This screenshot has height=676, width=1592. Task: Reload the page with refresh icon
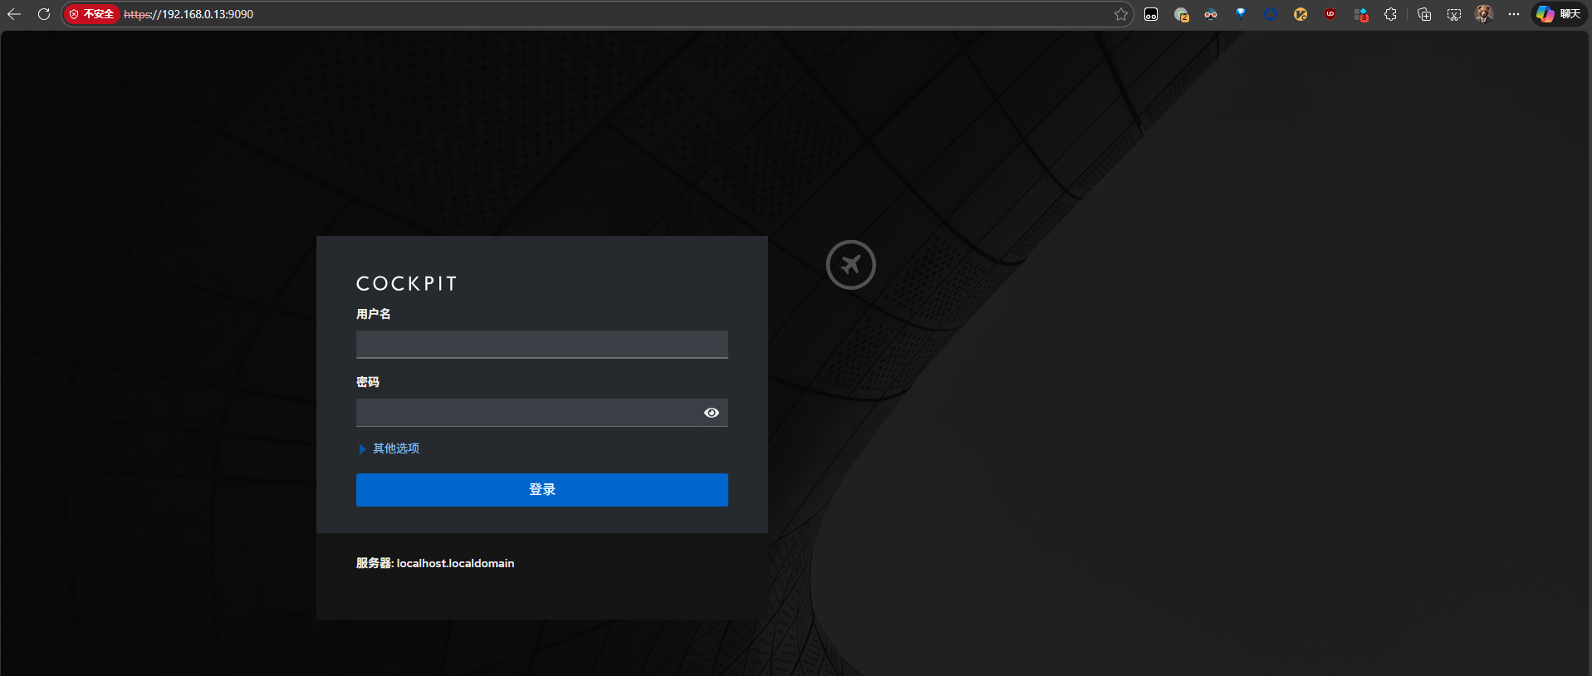(44, 14)
